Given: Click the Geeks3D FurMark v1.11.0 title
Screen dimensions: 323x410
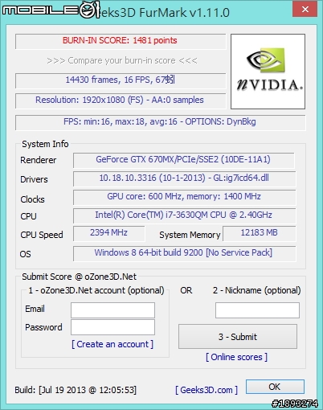Looking at the screenshot, I should tap(163, 13).
